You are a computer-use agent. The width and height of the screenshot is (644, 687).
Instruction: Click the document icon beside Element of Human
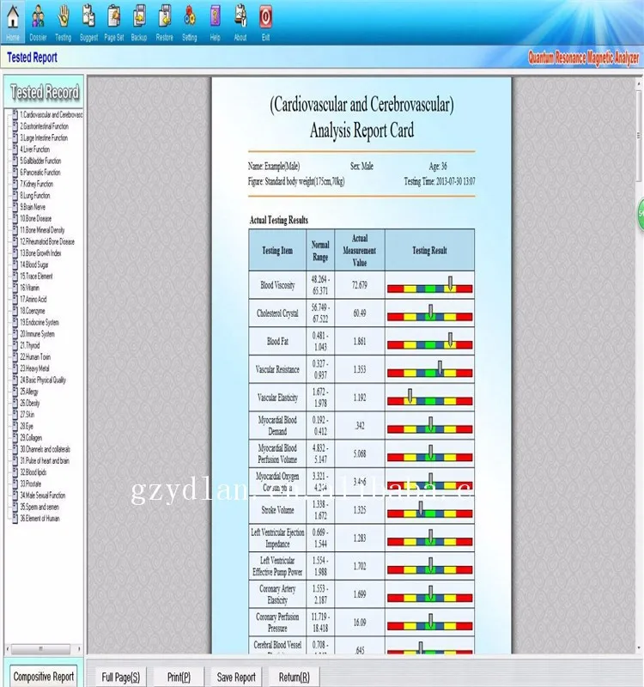pos(15,518)
